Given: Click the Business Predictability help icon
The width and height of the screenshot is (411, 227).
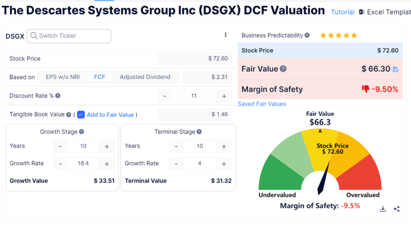Looking at the screenshot, I should coord(307,35).
